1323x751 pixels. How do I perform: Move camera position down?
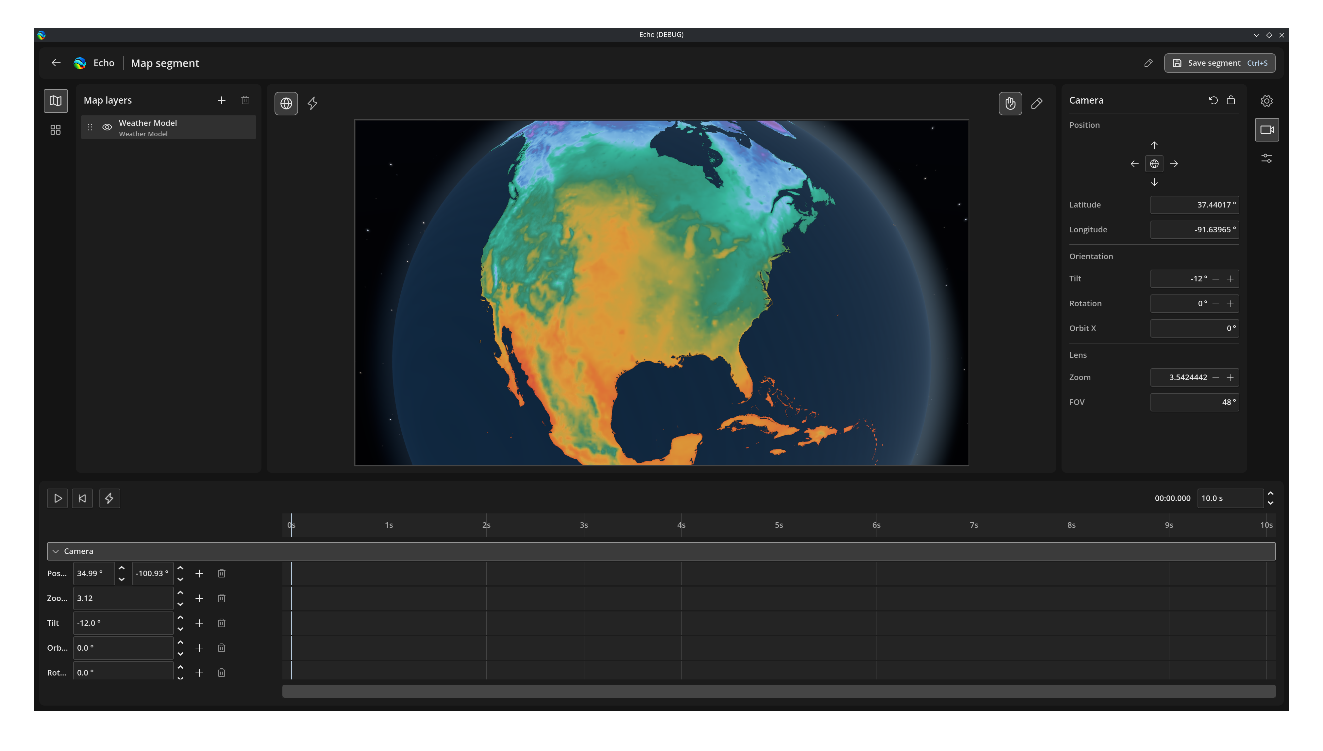[x=1154, y=183]
